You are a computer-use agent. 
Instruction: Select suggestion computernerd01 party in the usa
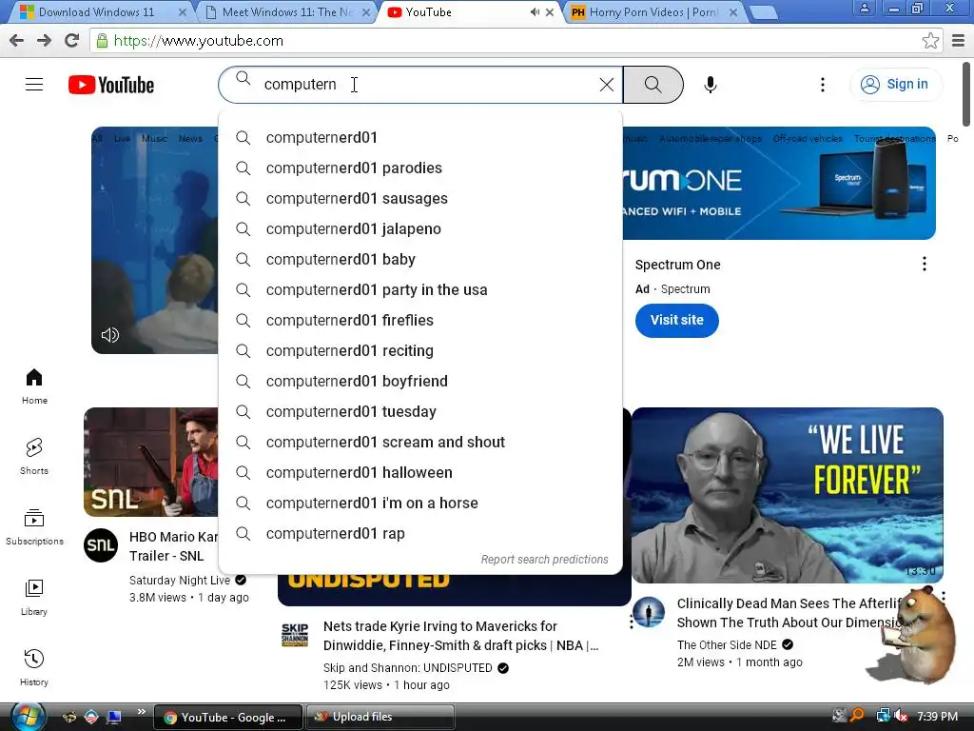click(x=420, y=289)
